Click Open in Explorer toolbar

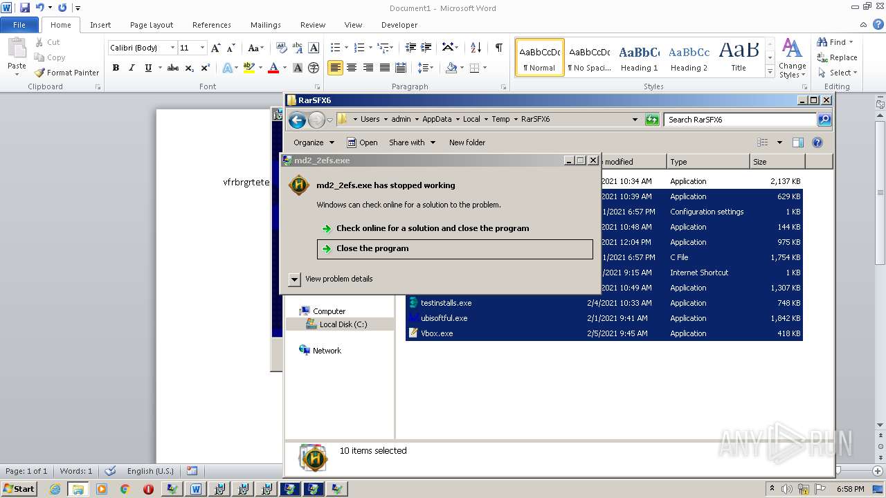[x=362, y=142]
